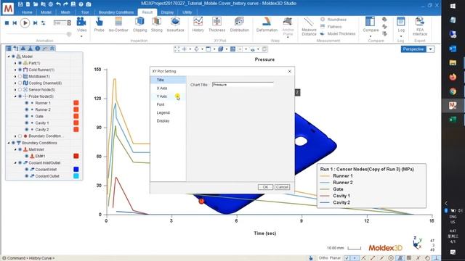Select the Flatness measurement
The height and width of the screenshot is (261, 465).
331,27
